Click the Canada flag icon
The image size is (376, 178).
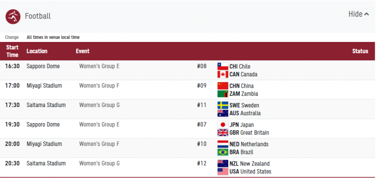223,75
